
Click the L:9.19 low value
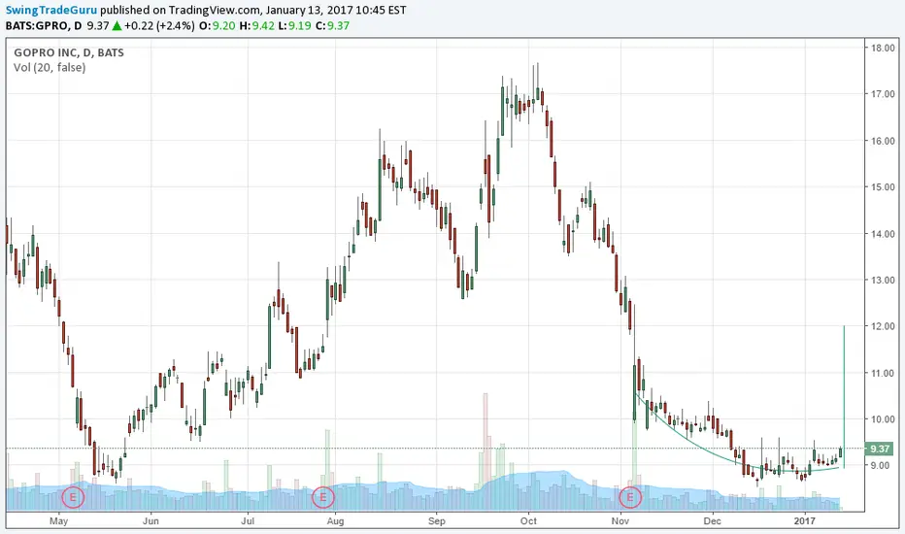pyautogui.click(x=295, y=25)
